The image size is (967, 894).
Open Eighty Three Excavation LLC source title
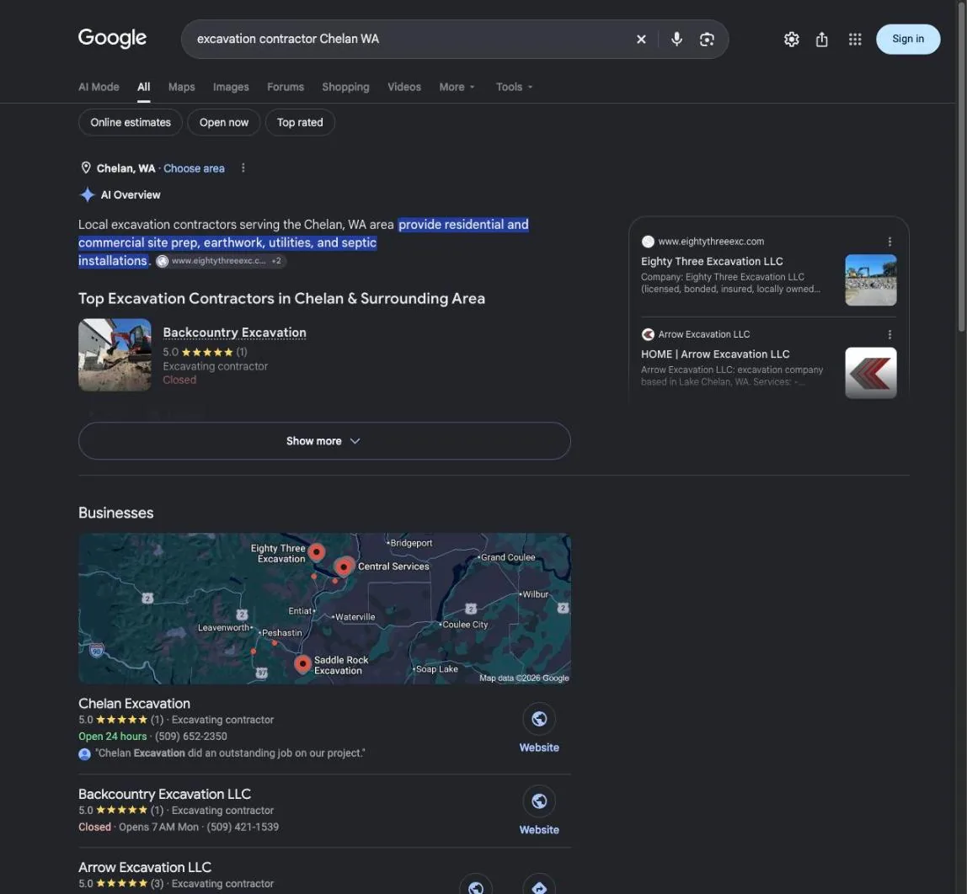[712, 261]
